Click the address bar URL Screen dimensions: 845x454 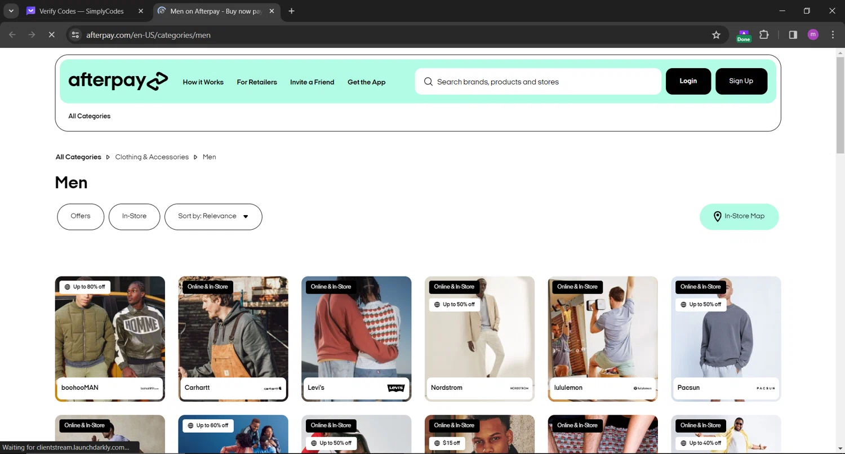148,35
